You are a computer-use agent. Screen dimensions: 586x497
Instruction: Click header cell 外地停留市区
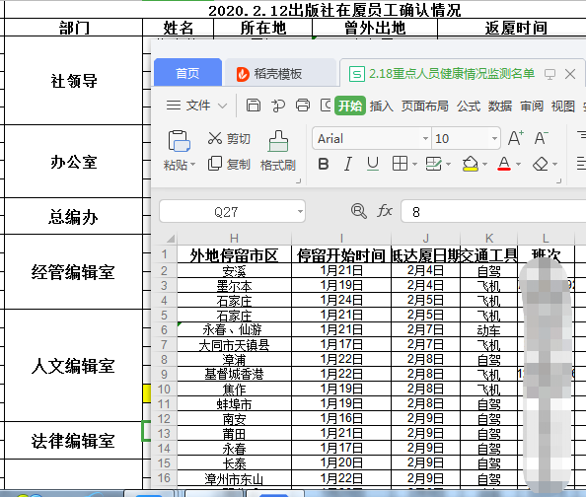(234, 255)
